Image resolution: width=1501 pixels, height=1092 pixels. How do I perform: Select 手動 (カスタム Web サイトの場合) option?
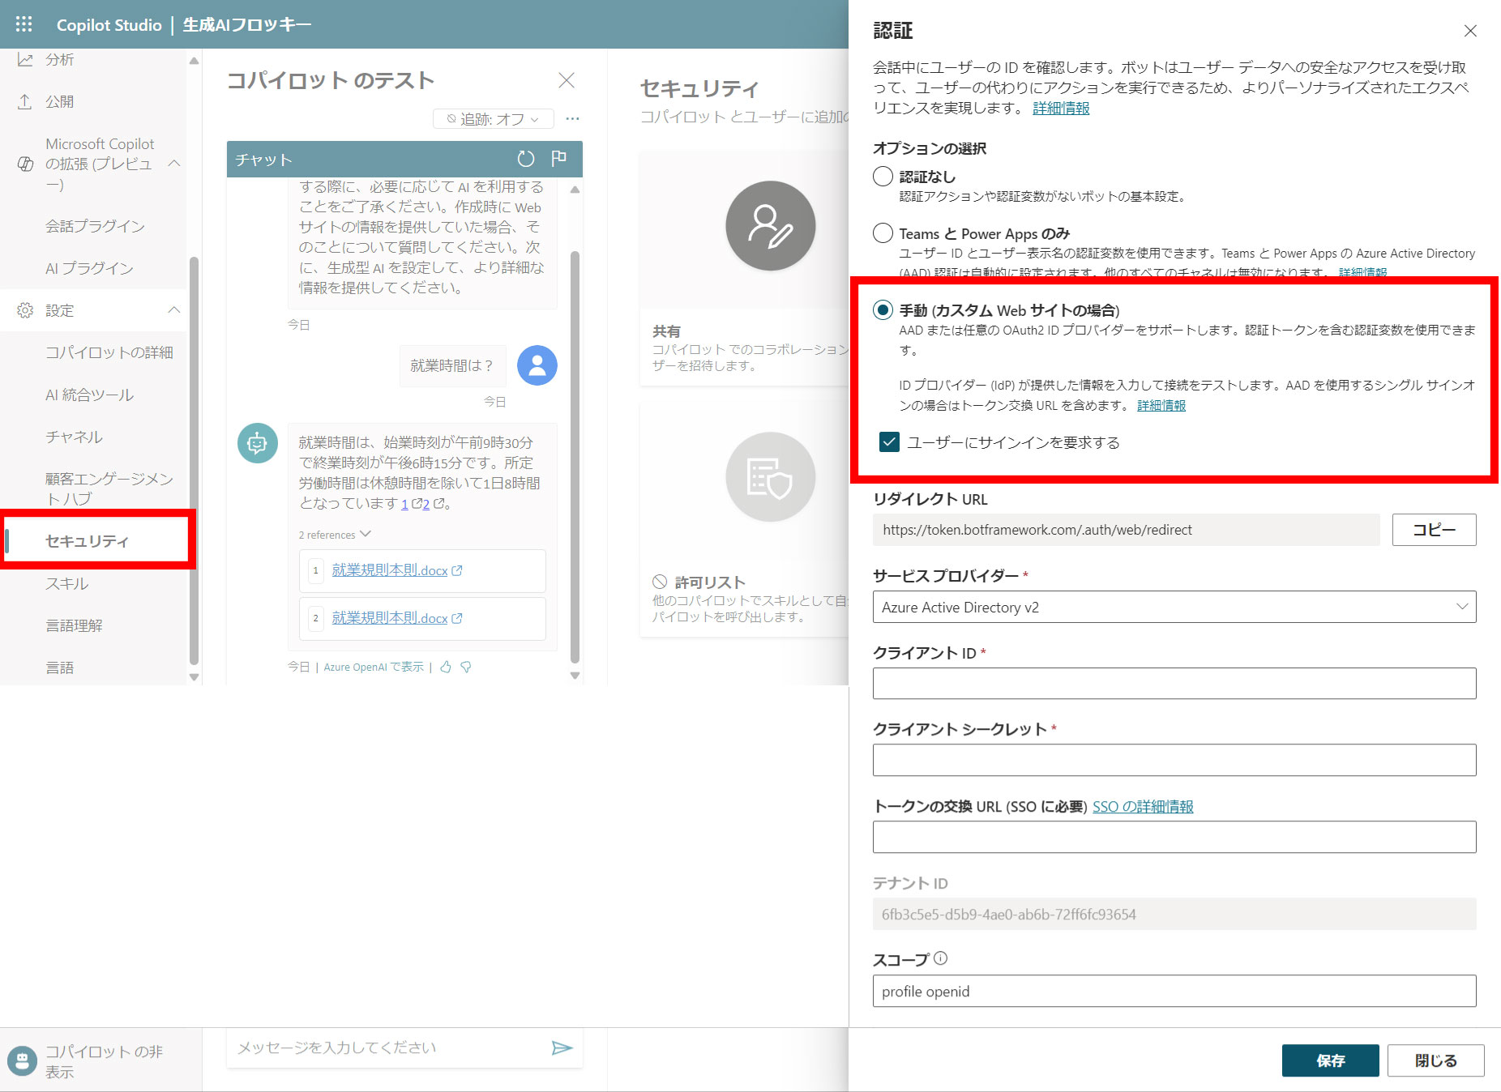[883, 310]
